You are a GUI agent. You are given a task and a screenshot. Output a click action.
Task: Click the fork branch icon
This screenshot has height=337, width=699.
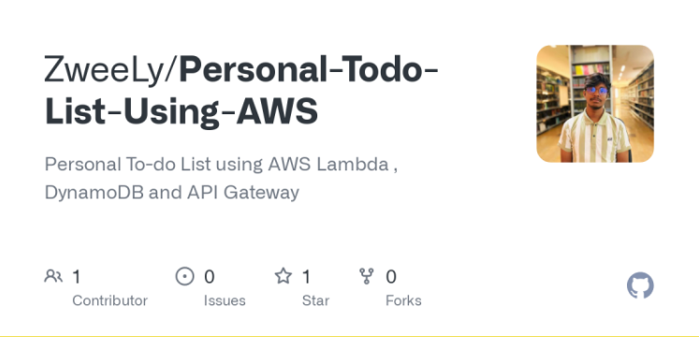(x=367, y=276)
